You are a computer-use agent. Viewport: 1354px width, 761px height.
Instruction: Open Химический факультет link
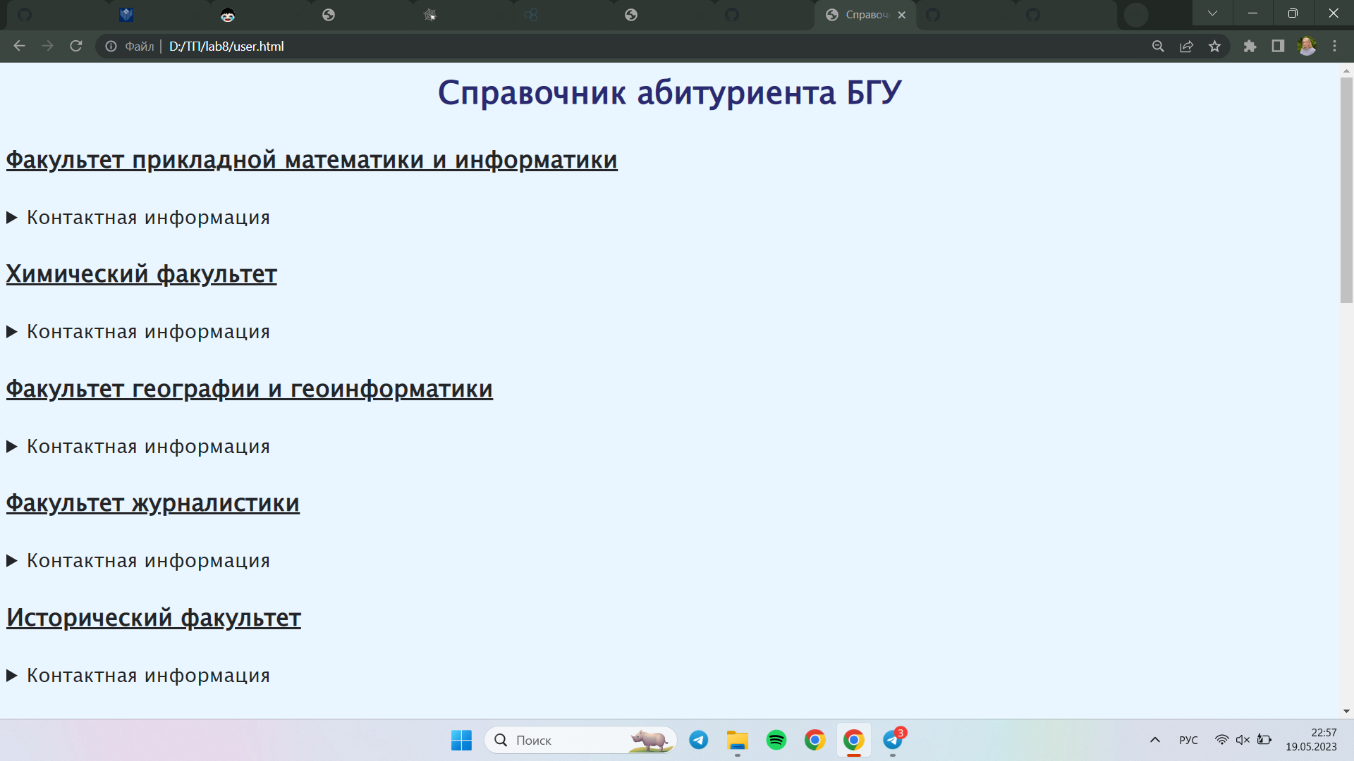(x=141, y=274)
